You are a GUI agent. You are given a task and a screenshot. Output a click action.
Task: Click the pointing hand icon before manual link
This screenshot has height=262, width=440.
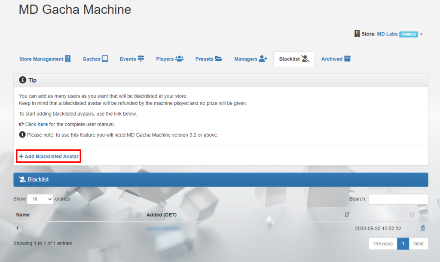21,124
